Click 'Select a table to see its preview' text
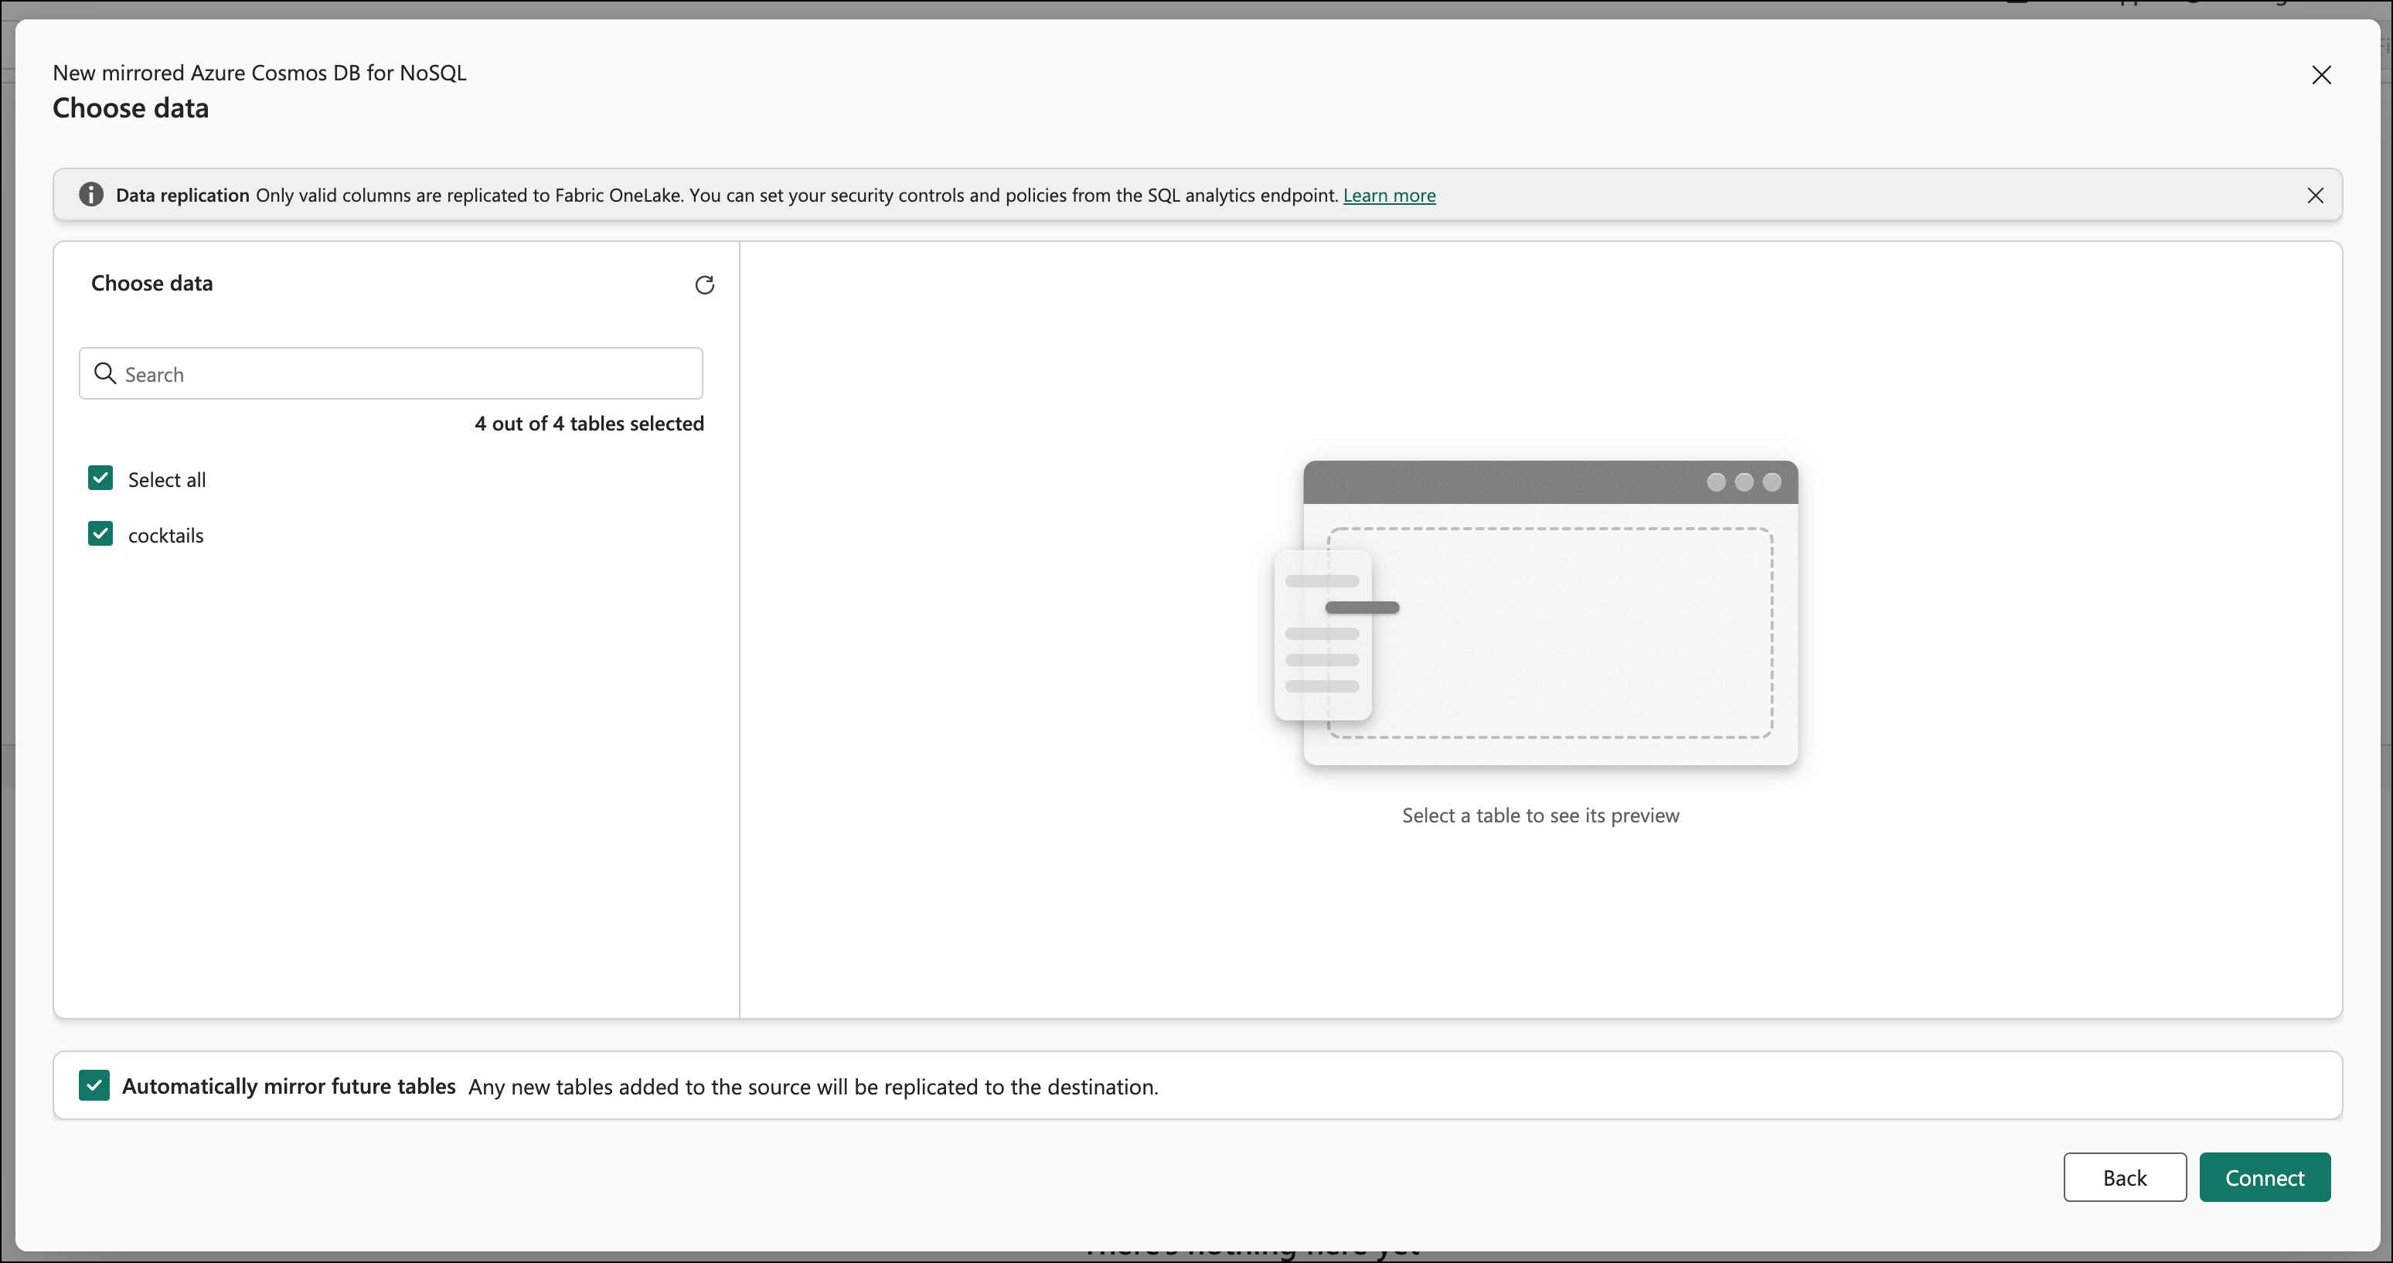The height and width of the screenshot is (1263, 2393). 1540,815
